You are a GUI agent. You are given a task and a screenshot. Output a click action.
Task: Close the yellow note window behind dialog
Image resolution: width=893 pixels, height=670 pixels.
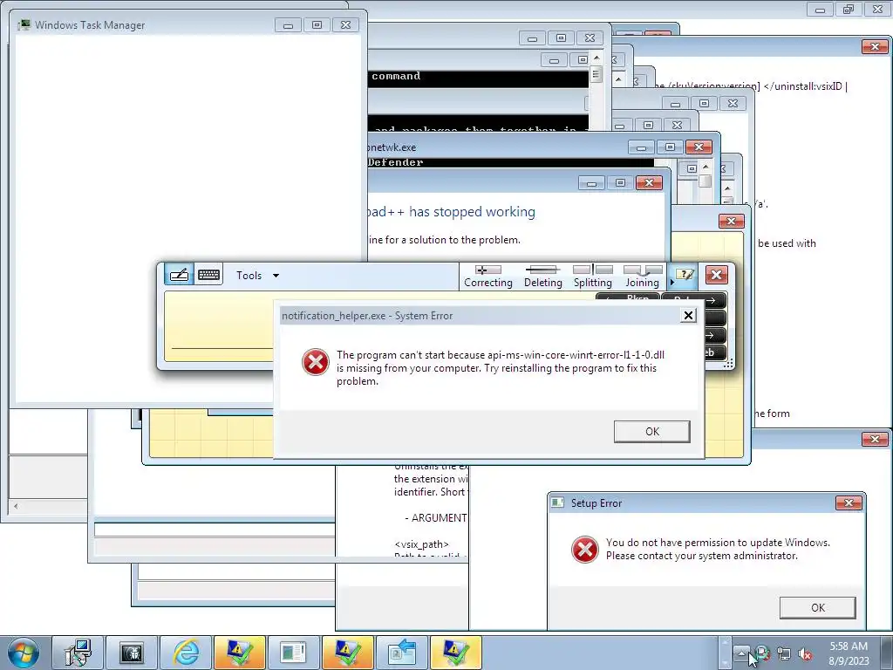[x=732, y=221]
